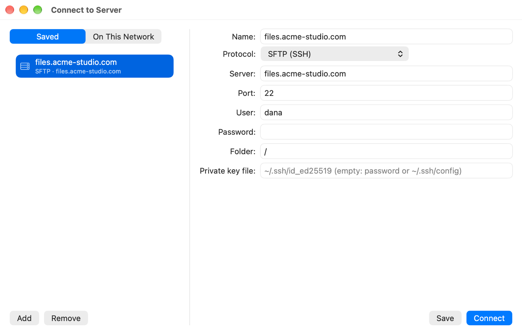The height and width of the screenshot is (335, 522).
Task: Click the "Protocol:" label
Action: click(239, 54)
